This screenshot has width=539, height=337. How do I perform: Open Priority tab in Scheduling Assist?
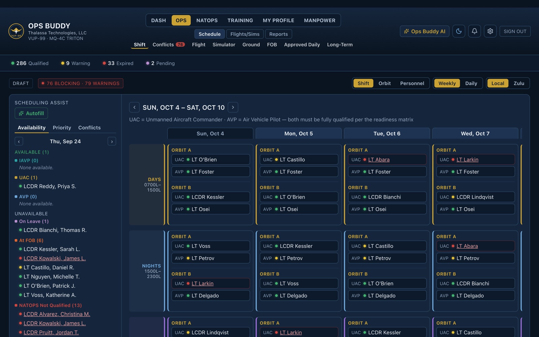pos(62,128)
